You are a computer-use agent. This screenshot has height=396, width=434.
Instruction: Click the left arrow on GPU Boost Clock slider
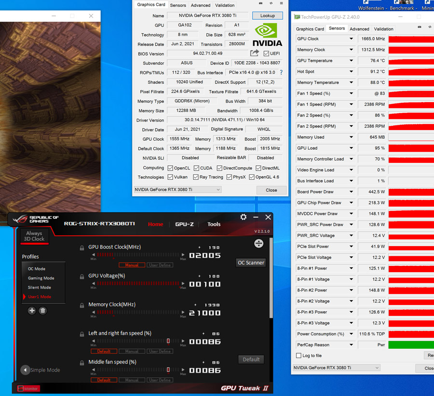click(94, 254)
